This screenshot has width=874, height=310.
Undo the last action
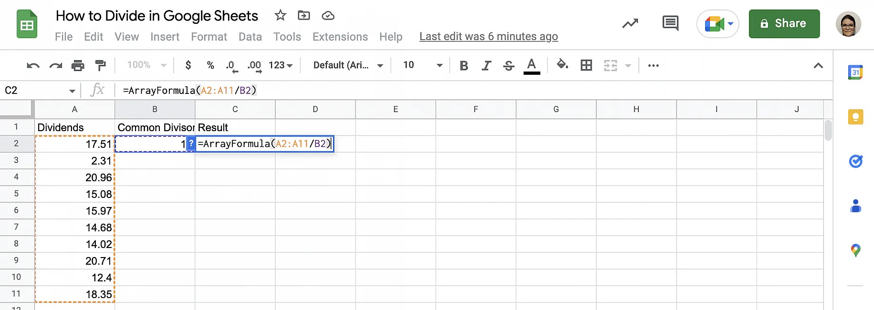click(x=33, y=65)
